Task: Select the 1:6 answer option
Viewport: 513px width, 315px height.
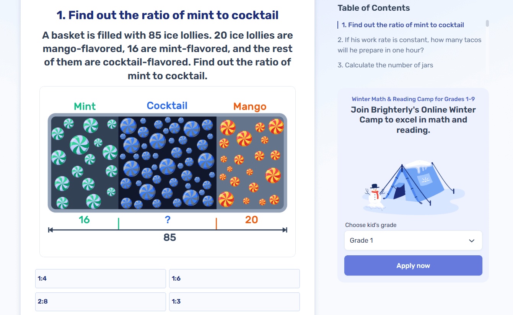Action: point(234,279)
